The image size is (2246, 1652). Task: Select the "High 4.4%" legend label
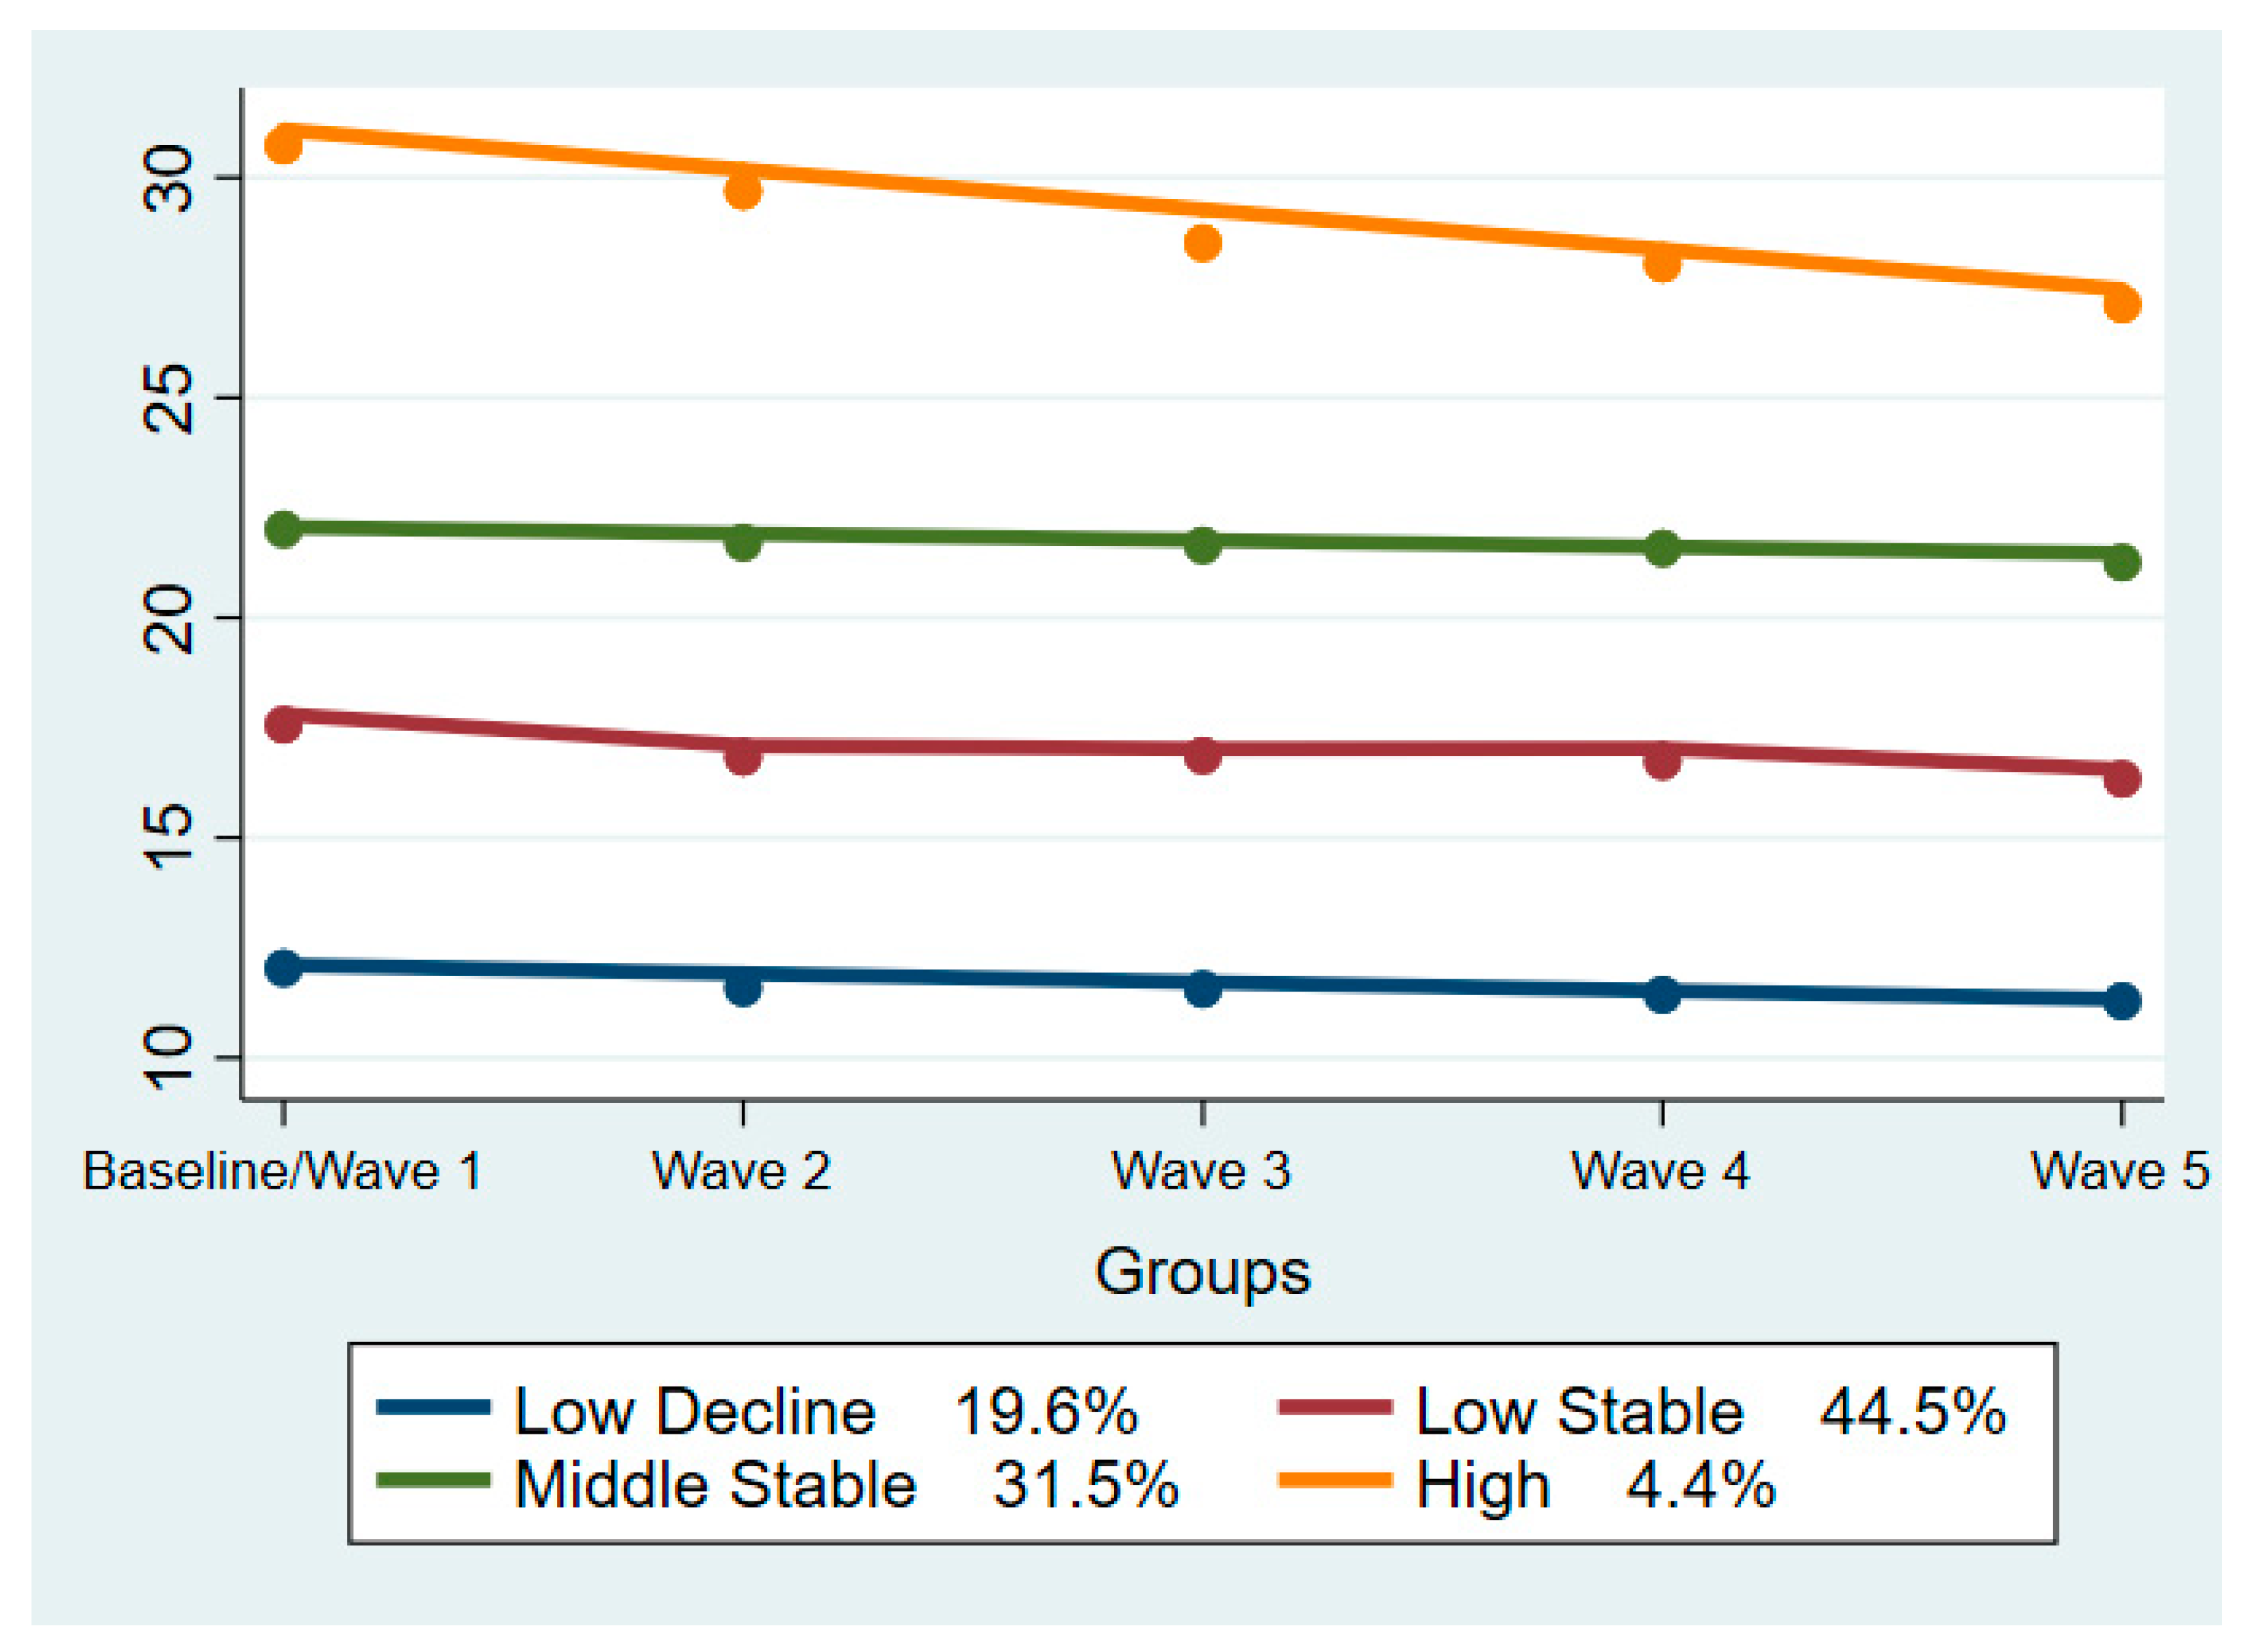pyautogui.click(x=1595, y=1484)
